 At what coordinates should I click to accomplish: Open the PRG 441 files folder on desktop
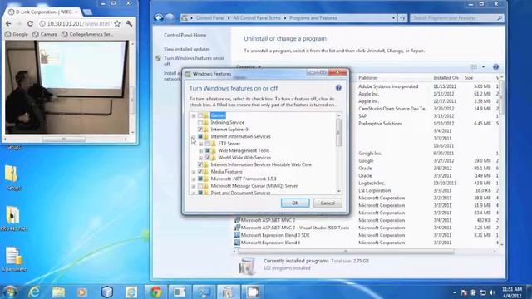pyautogui.click(x=13, y=218)
